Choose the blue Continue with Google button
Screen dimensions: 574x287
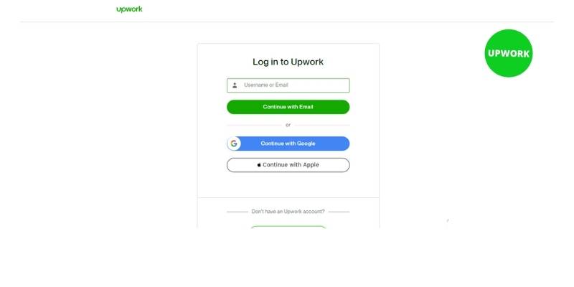[x=288, y=143]
